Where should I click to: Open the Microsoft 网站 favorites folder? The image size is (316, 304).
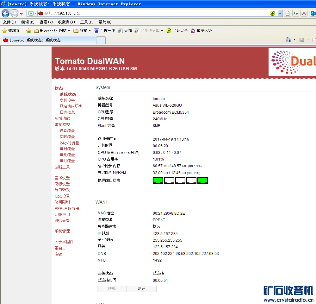52,31
